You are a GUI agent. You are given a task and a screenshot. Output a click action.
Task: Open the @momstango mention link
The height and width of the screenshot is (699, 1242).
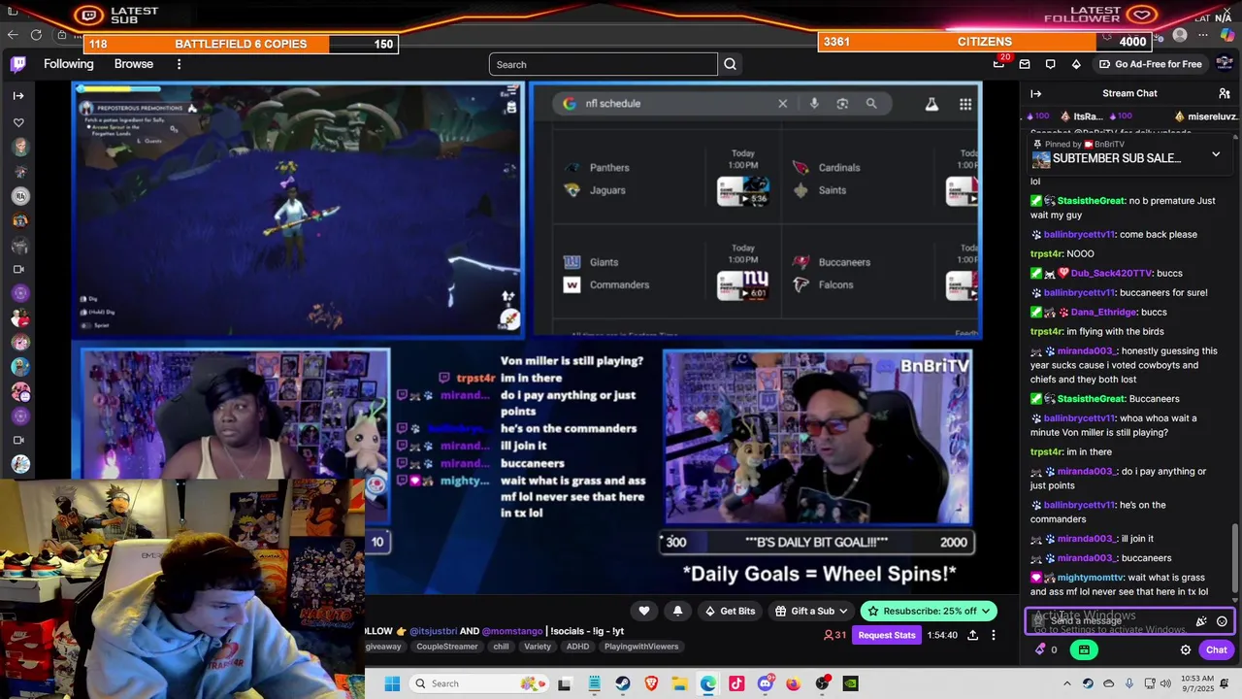coord(512,631)
